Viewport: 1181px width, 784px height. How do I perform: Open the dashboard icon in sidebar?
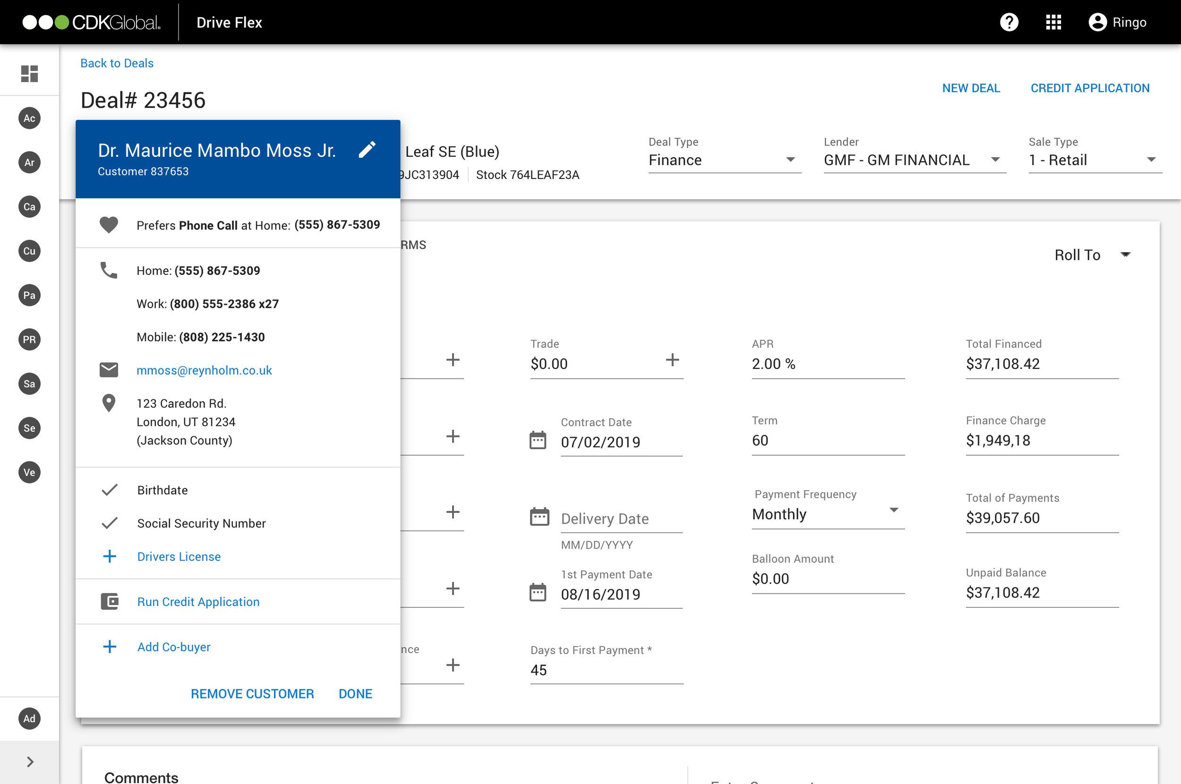[29, 74]
